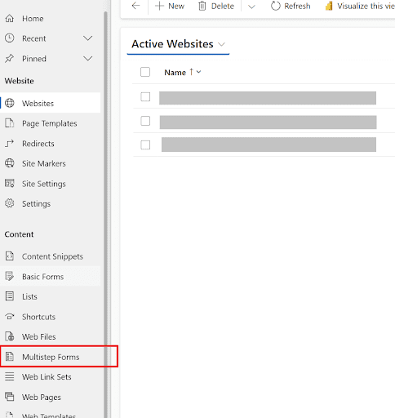This screenshot has width=395, height=418.
Task: Click the Home house icon
Action: point(10,19)
